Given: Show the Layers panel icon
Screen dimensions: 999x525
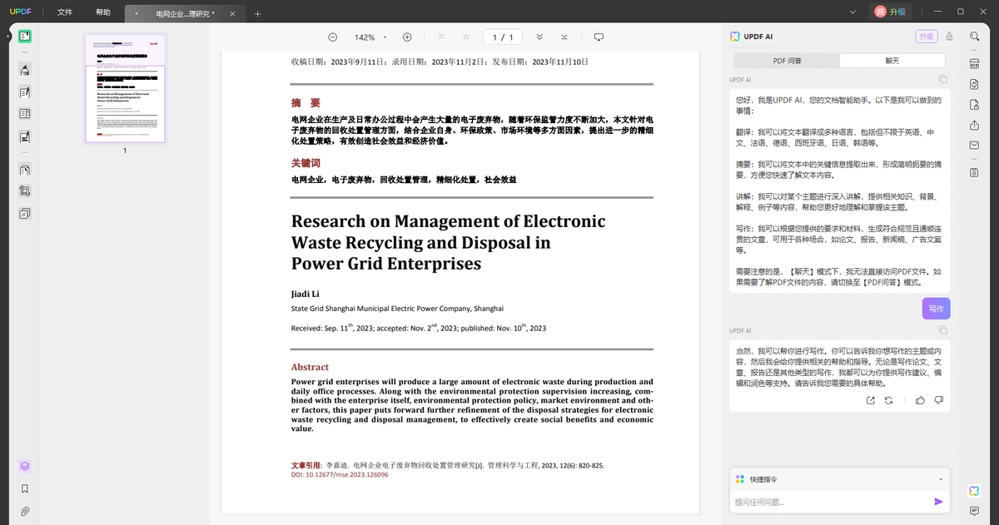Looking at the screenshot, I should [25, 466].
